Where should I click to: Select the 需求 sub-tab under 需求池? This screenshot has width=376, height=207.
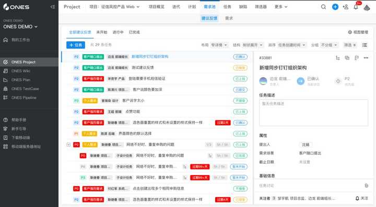(229, 18)
